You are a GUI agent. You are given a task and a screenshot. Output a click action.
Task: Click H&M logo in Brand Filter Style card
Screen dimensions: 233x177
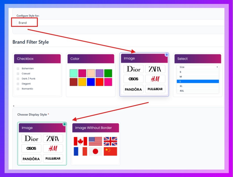tap(155, 79)
